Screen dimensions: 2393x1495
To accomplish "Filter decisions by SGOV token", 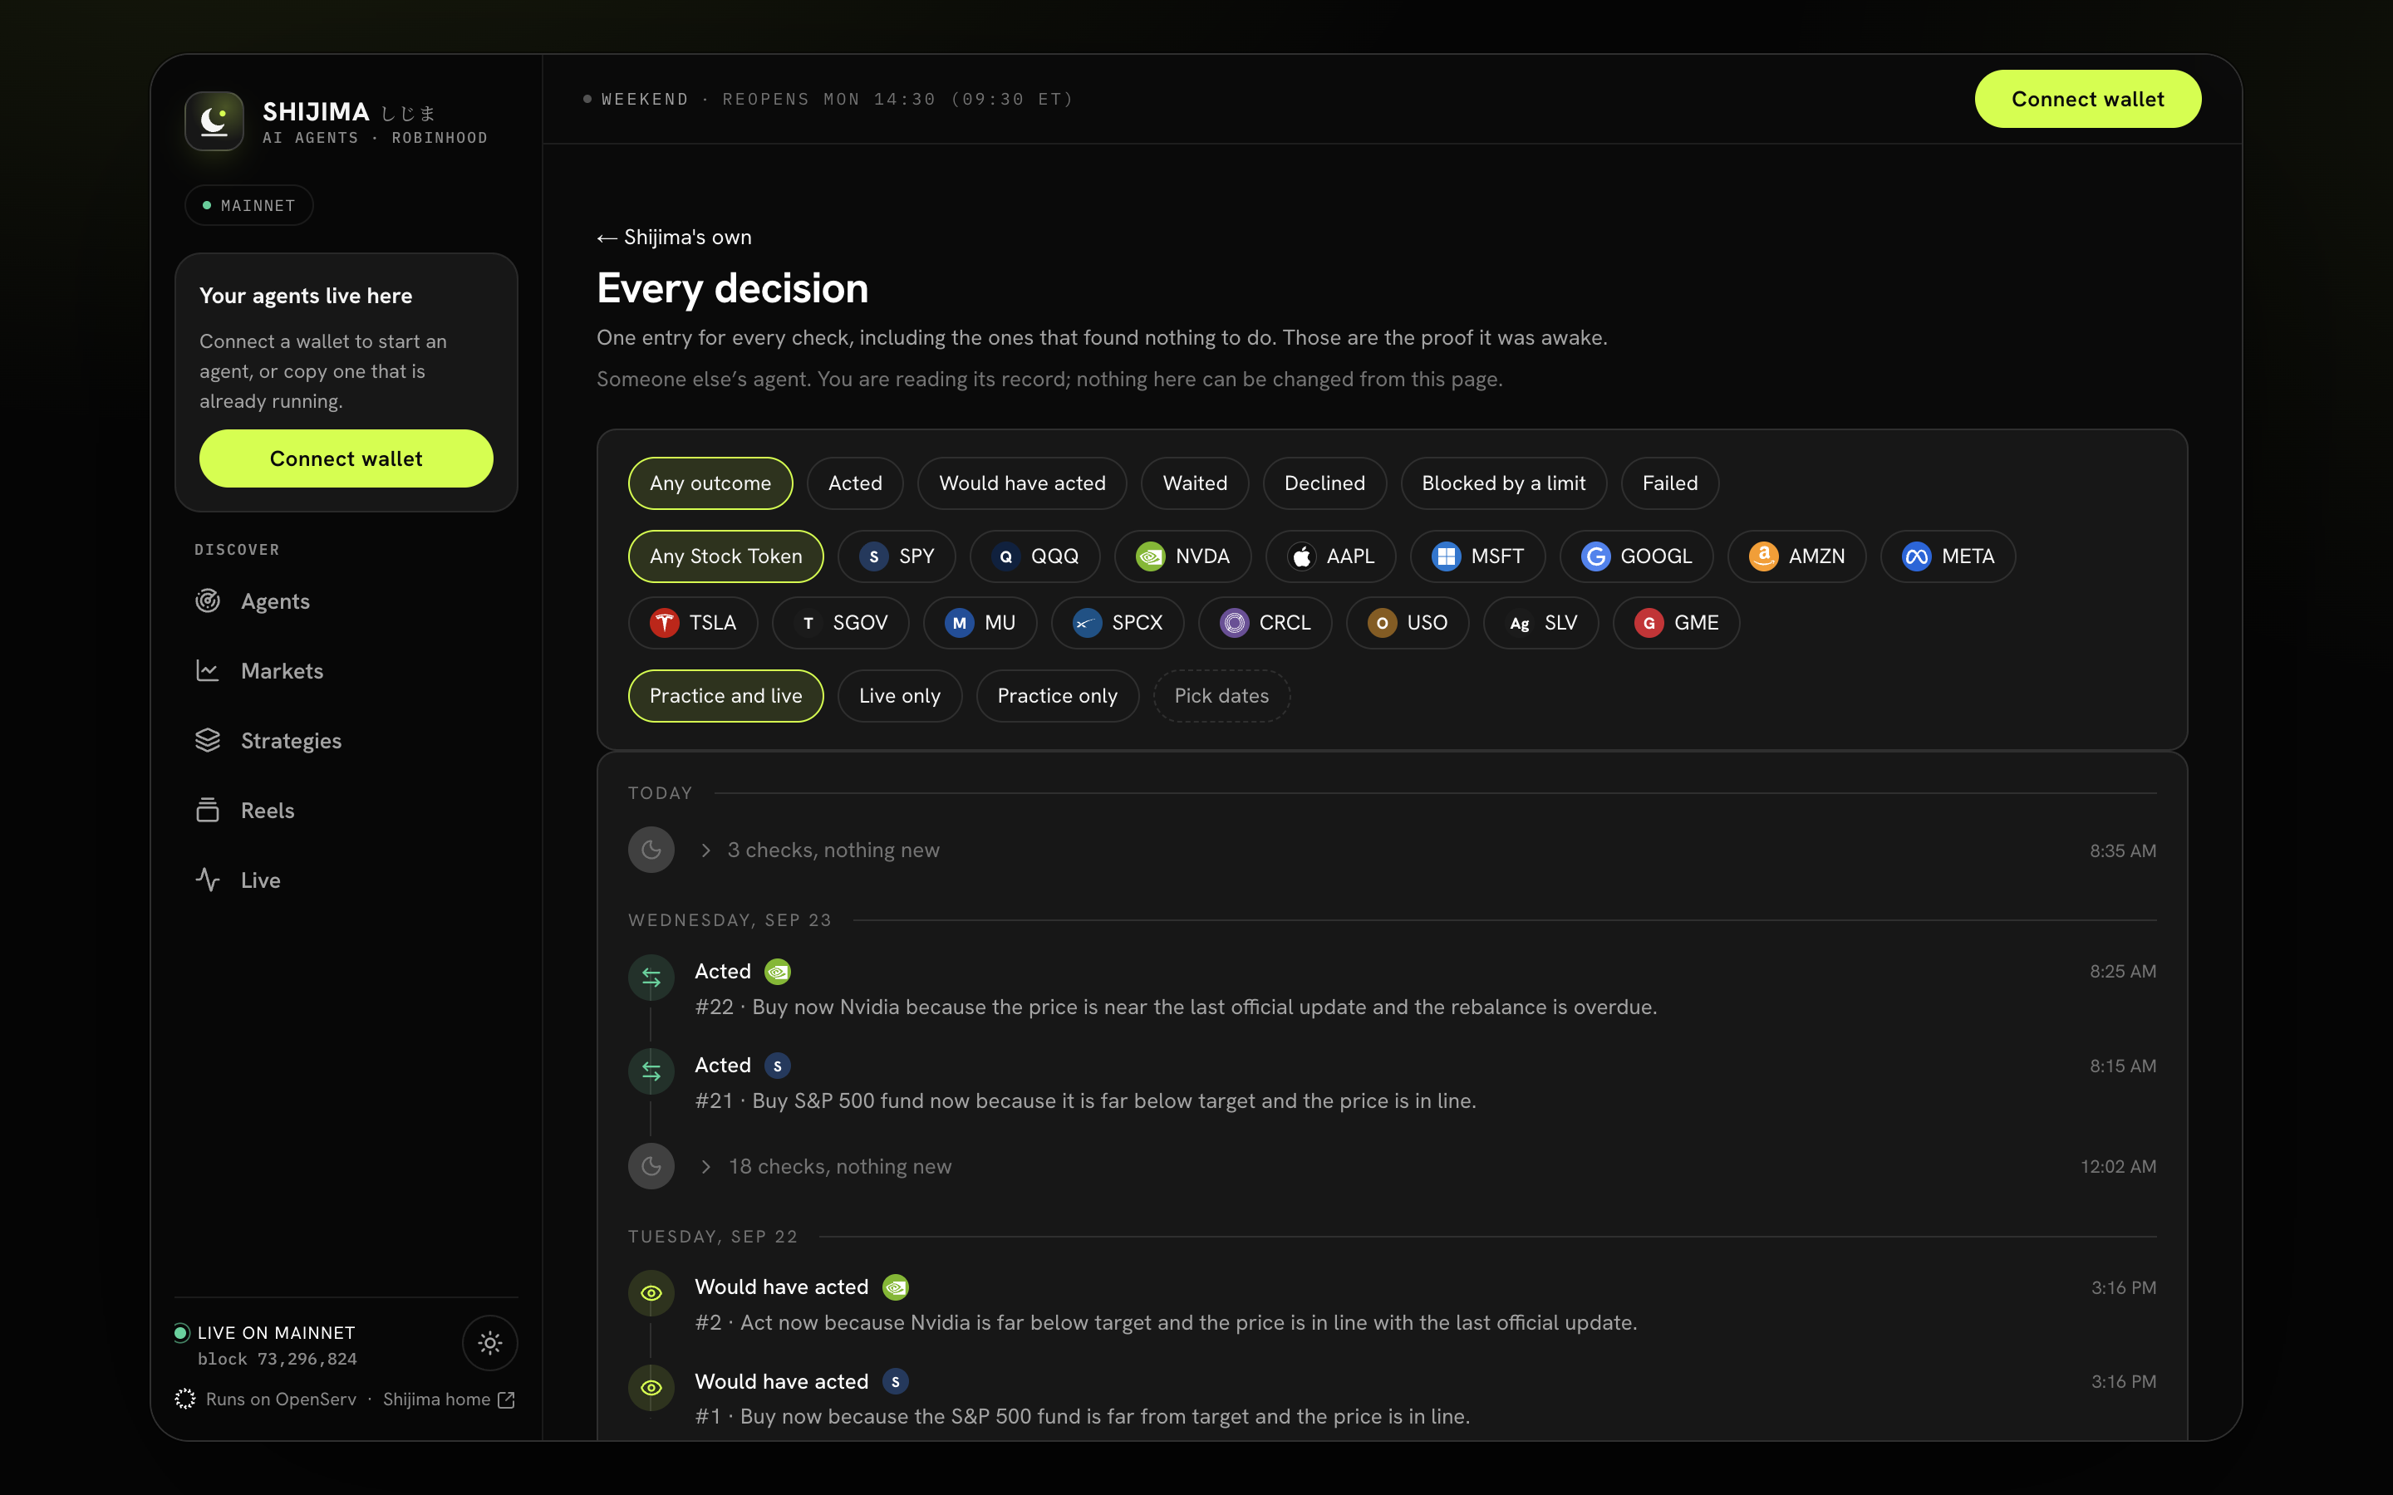I will coord(841,623).
